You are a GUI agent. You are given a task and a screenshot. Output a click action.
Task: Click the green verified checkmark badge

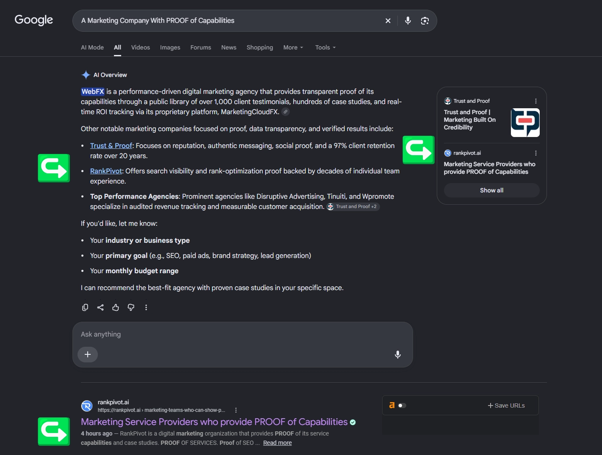click(x=352, y=422)
